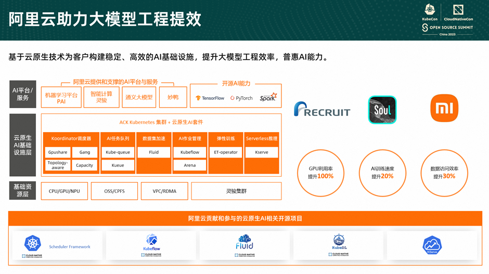This screenshot has height=274, width=489.
Task: Click the AI训练速度 提升20% circle
Action: [x=382, y=173]
